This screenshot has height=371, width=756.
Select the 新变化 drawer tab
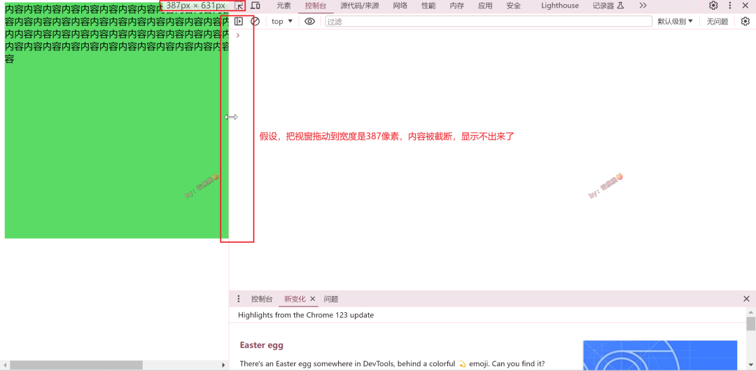pyautogui.click(x=295, y=299)
